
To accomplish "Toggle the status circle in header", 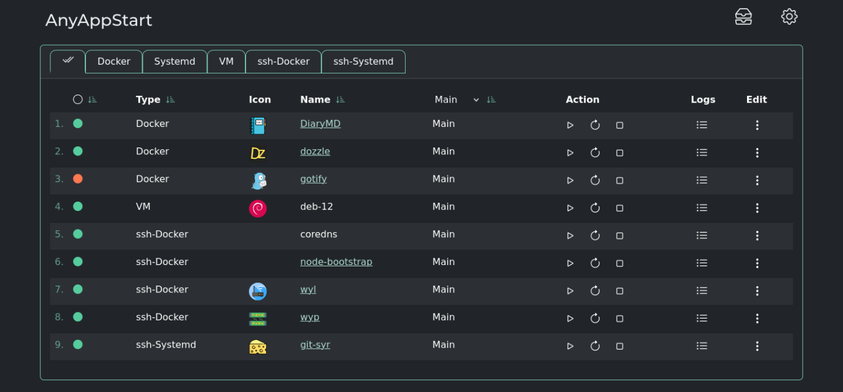I will pyautogui.click(x=78, y=100).
